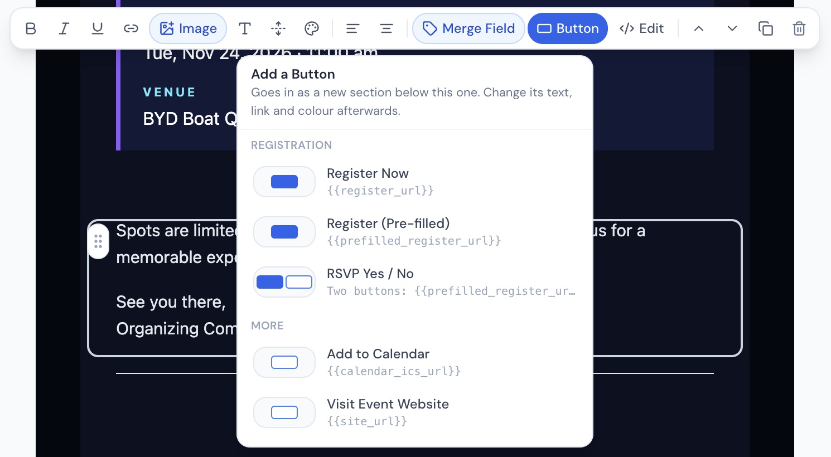Select Visit Event Website button option
The image size is (831, 457).
point(415,412)
